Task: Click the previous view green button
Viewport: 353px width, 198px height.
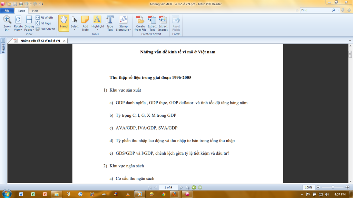Action: coord(194,187)
